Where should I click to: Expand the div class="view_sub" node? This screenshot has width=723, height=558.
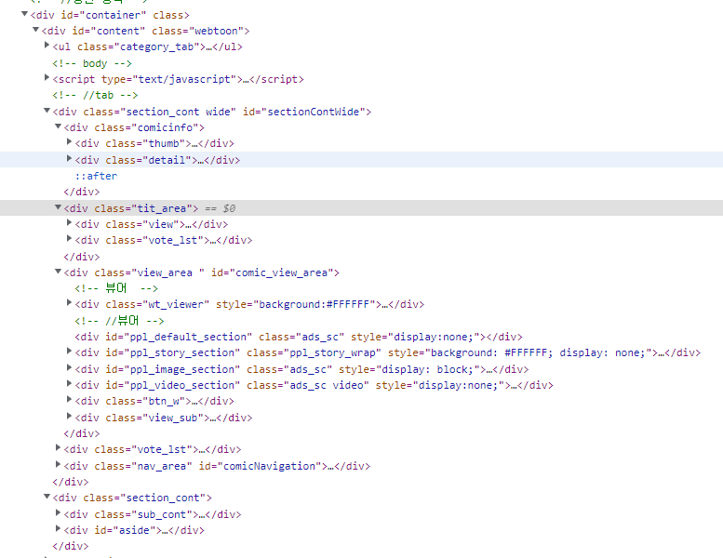coord(69,416)
